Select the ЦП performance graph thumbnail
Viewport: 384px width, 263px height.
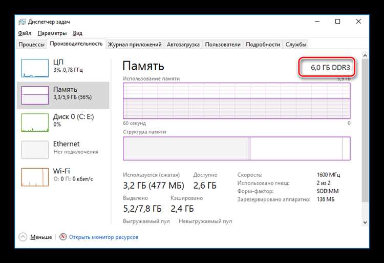(x=35, y=68)
